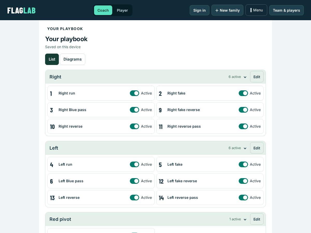Switch to Player mode
Viewport: 311px width, 233px height.
(122, 10)
